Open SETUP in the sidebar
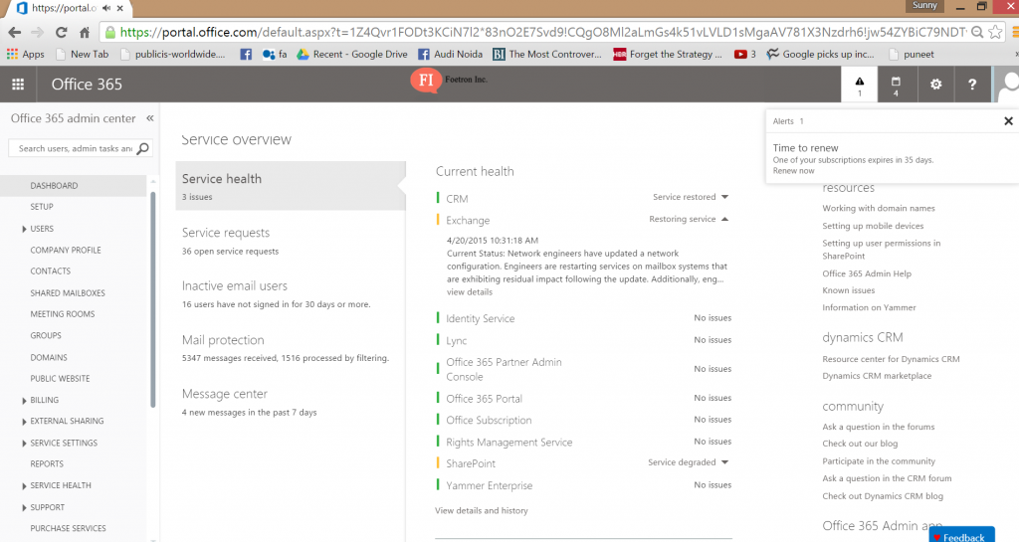This screenshot has height=542, width=1019. point(42,207)
